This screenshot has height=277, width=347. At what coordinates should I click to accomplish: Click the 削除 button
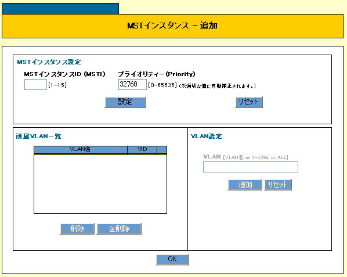(77, 229)
